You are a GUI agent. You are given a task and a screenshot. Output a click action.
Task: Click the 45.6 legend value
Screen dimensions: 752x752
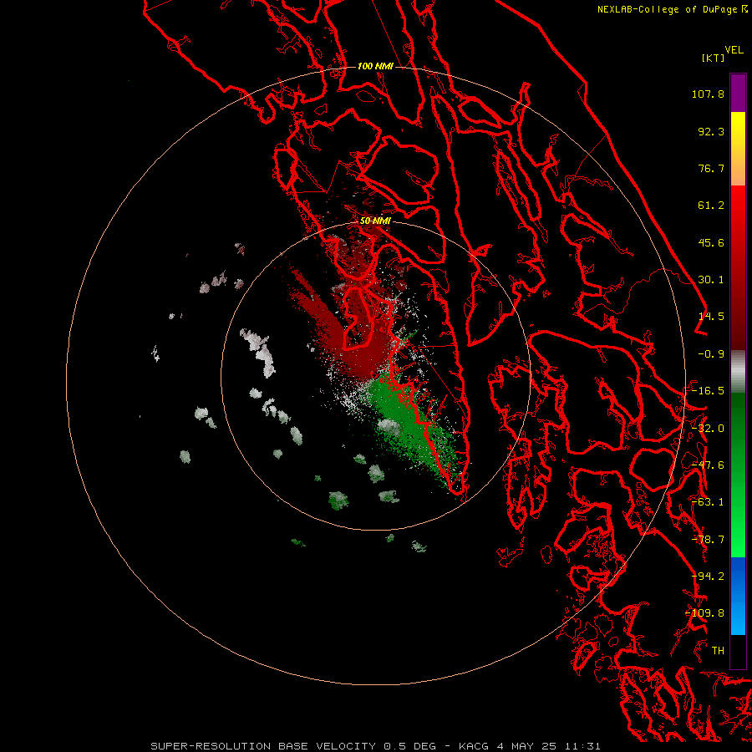click(711, 242)
